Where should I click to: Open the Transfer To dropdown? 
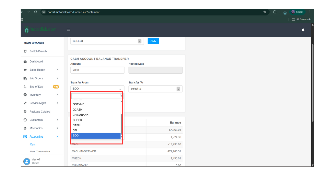tap(155, 89)
